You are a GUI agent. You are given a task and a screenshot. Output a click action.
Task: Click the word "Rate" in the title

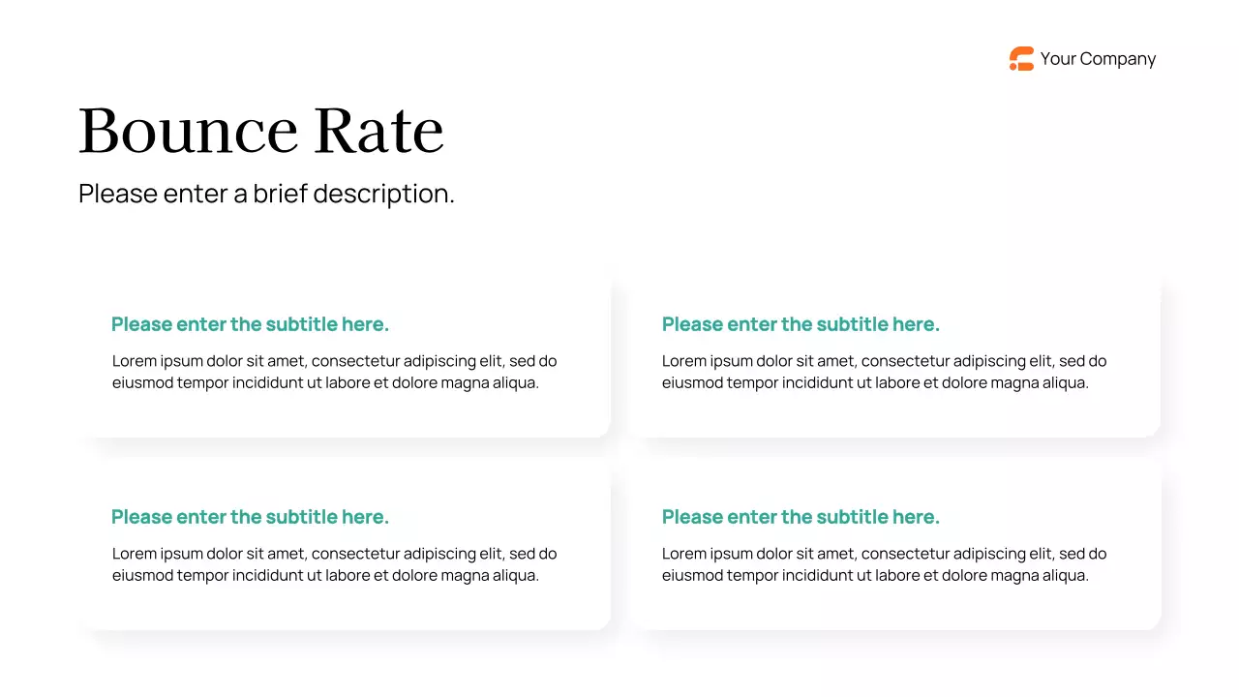(378, 131)
